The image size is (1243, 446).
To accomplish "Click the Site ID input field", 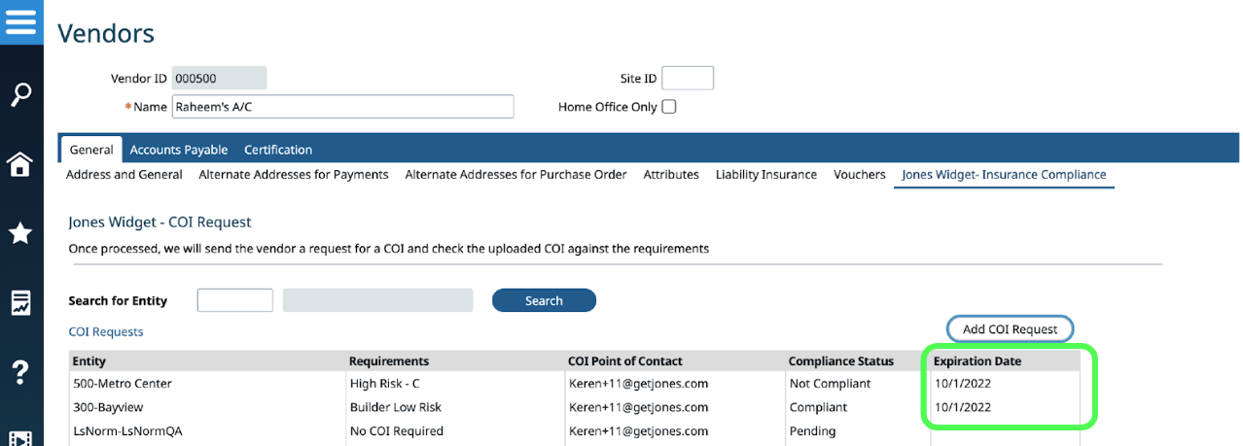I will [688, 79].
